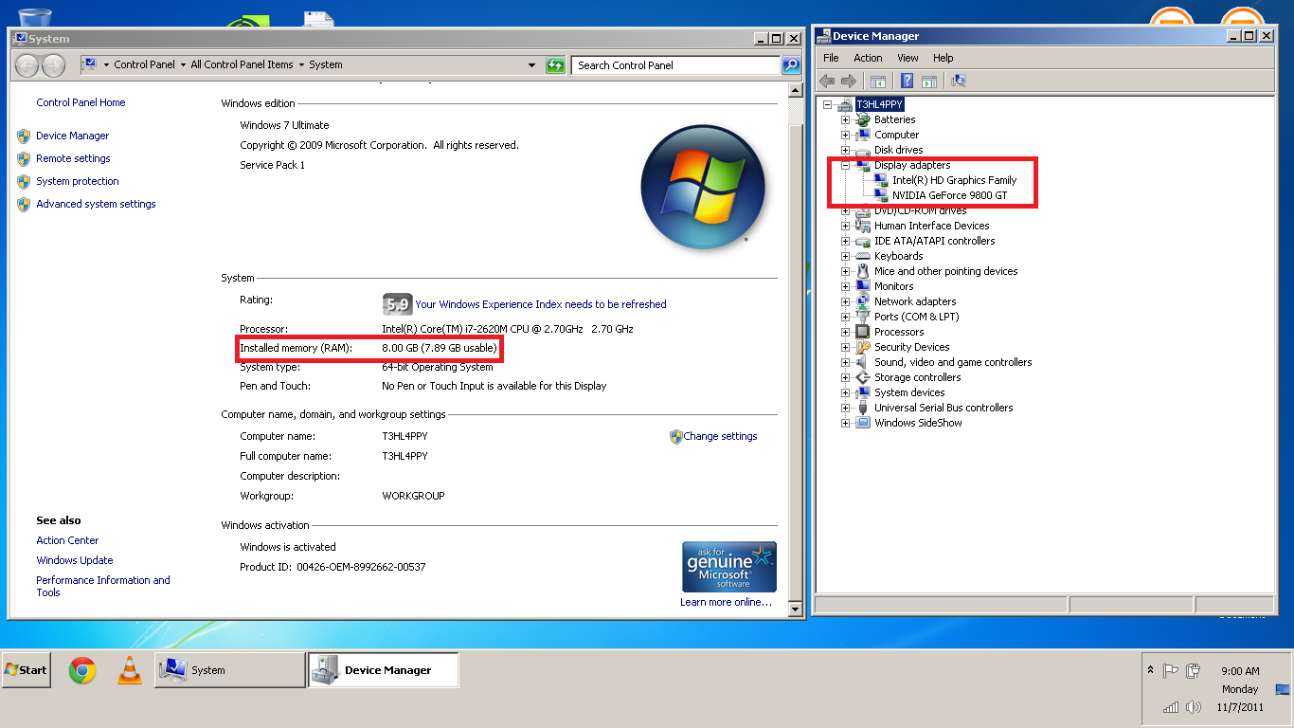Expand the Processors node
This screenshot has height=728, width=1294.
846,333
